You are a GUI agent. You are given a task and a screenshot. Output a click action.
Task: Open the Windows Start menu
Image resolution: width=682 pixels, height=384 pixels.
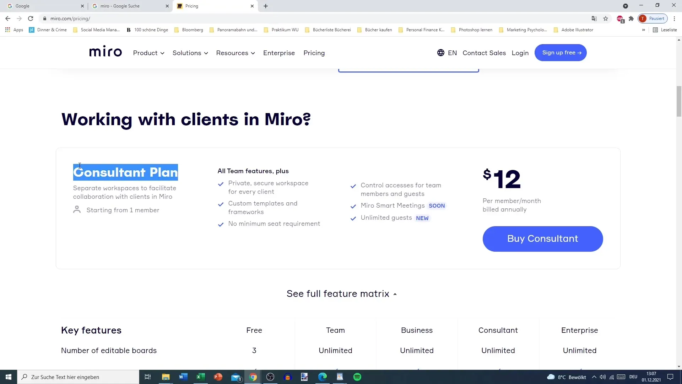9,377
